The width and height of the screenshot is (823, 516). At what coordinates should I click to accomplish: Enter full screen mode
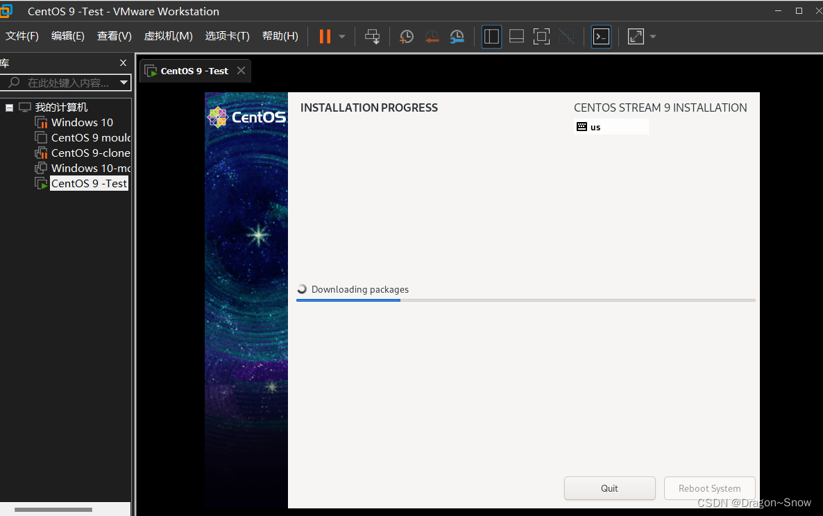click(542, 36)
